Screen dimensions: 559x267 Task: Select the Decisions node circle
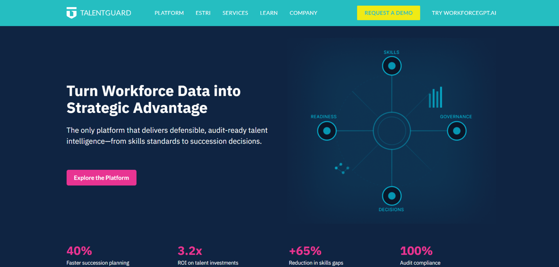pos(392,196)
